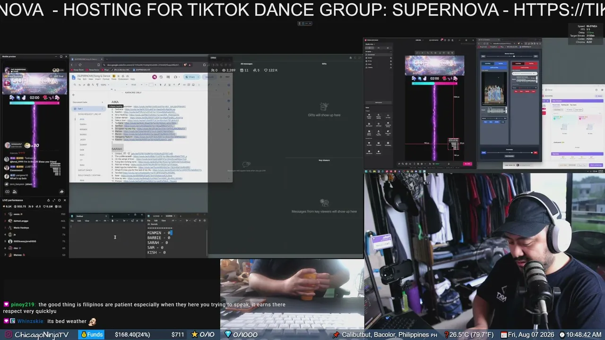Open settings gear in Untitled Notepad window
This screenshot has height=340, width=605.
(x=142, y=221)
